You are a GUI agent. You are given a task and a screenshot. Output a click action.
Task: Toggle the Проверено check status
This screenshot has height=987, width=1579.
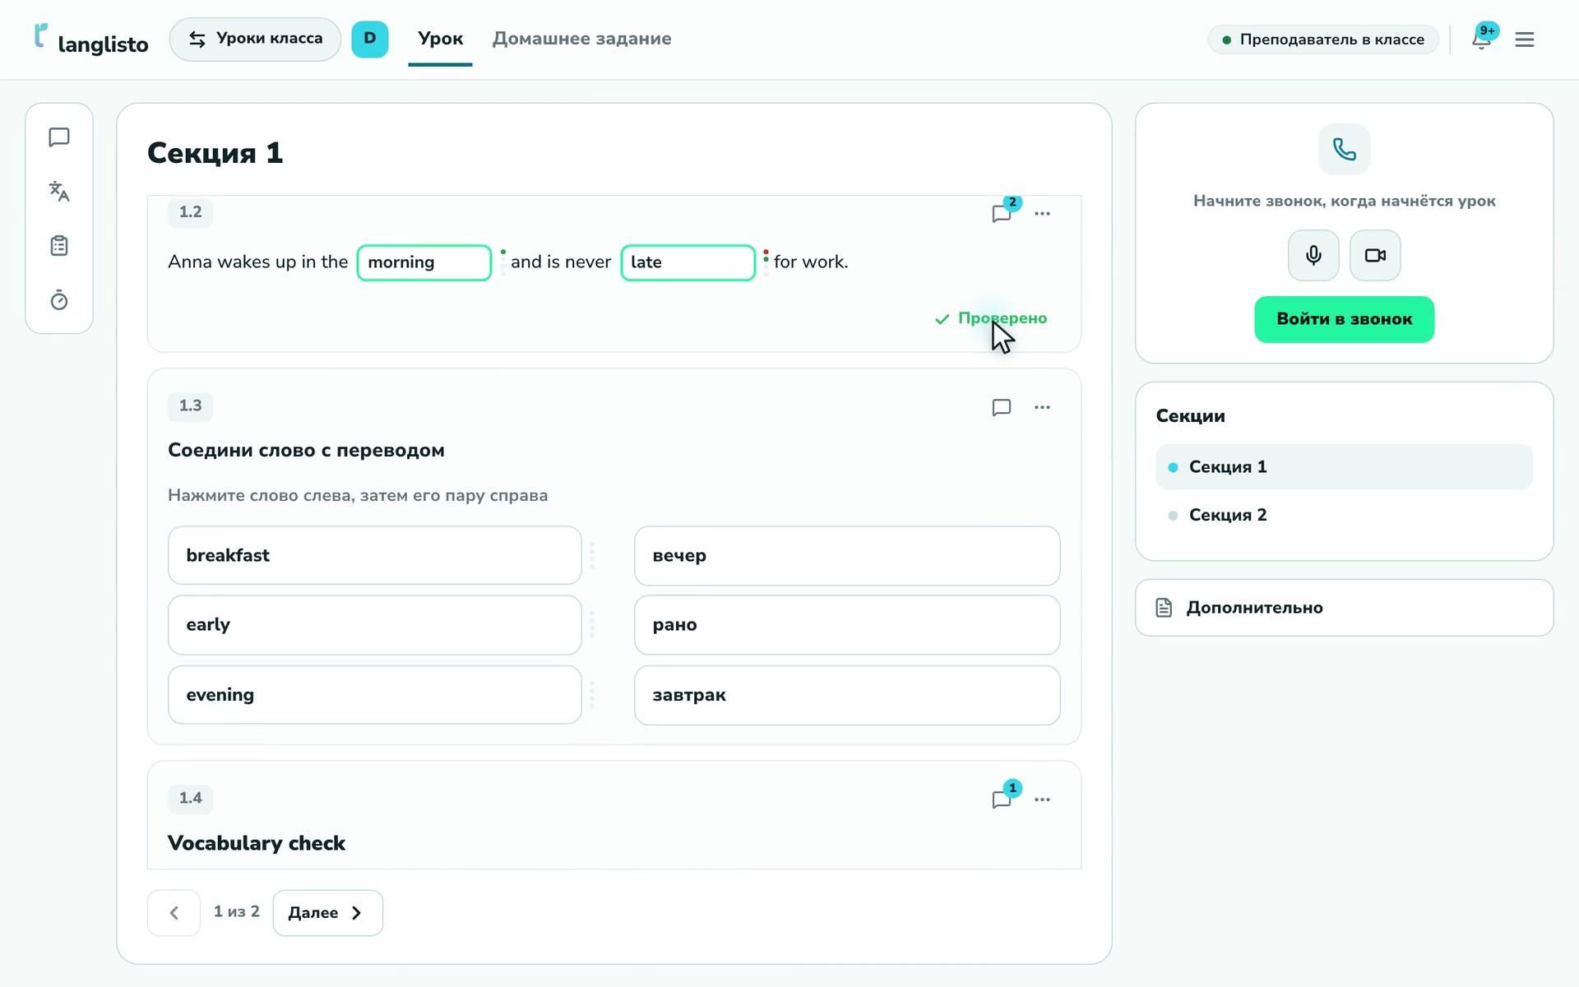coord(991,318)
